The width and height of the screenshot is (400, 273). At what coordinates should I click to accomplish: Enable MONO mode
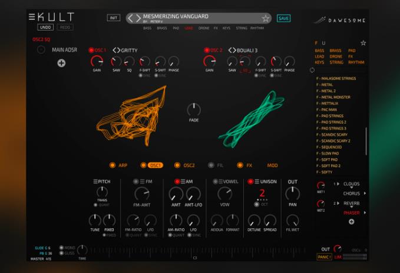(x=61, y=248)
